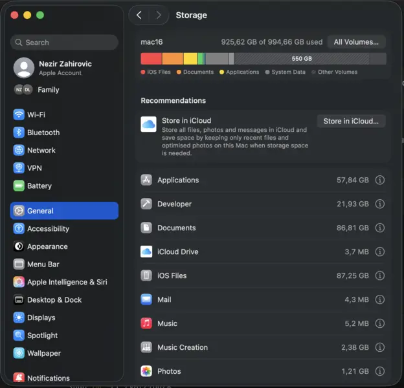Select General in the sidebar
The width and height of the screenshot is (404, 388).
point(64,211)
